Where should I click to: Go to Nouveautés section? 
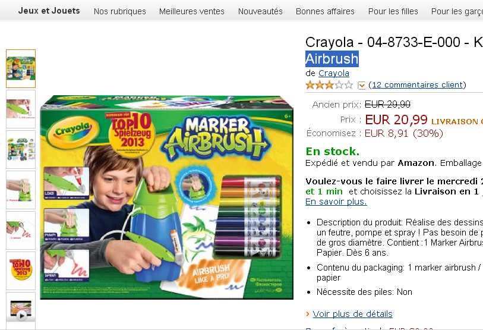(260, 11)
